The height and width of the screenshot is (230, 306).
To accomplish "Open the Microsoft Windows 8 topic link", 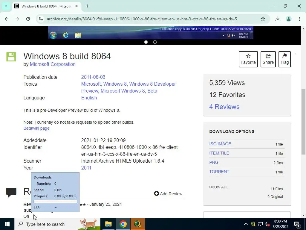I will pos(123,91).
